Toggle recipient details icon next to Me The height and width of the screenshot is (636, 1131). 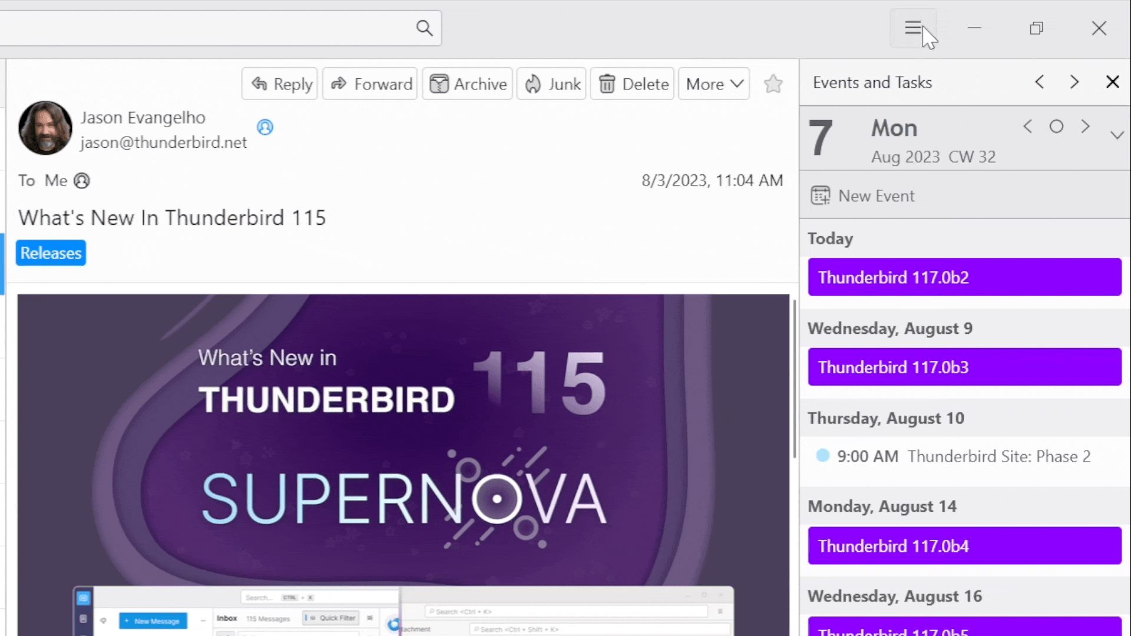click(x=81, y=180)
